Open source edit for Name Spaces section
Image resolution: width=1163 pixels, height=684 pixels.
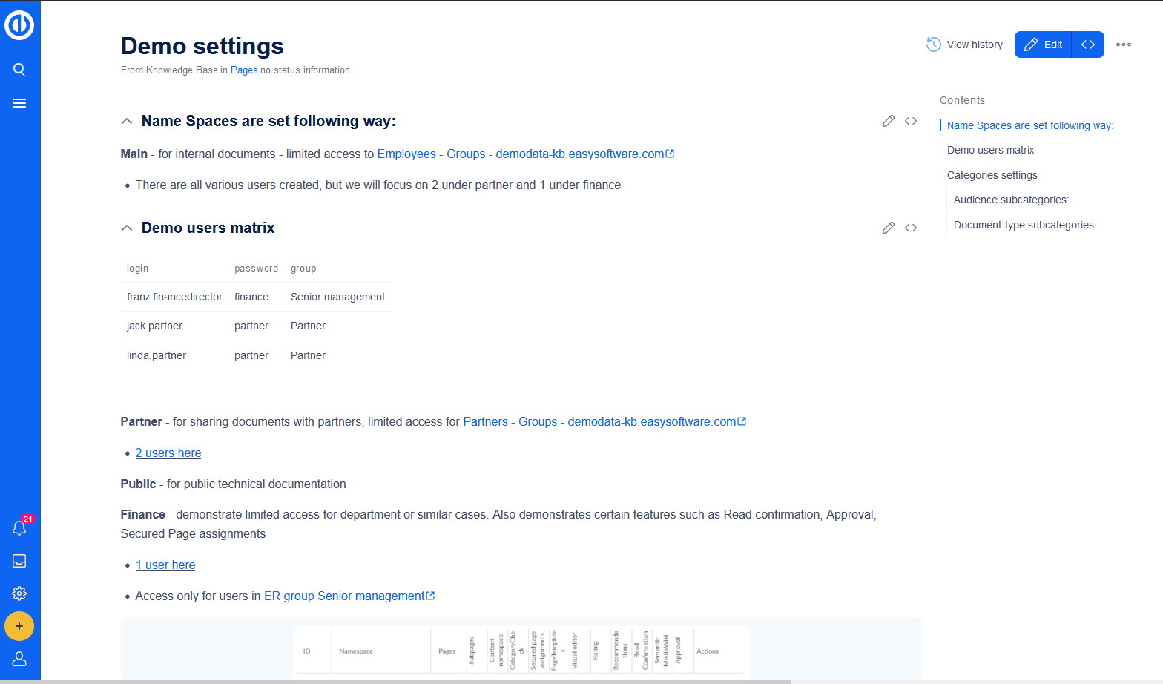pos(911,121)
